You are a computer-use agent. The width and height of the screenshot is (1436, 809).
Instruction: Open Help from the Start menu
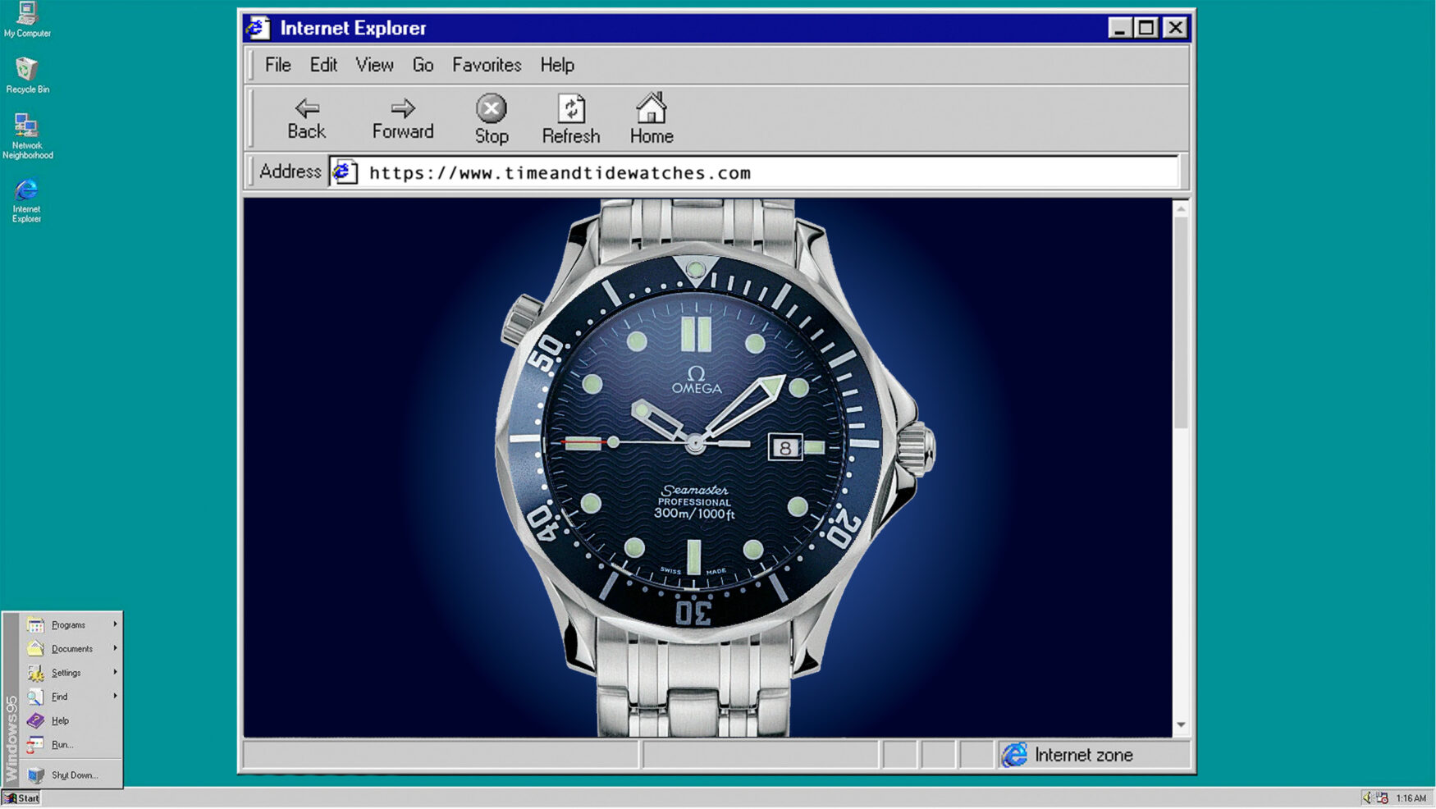click(x=71, y=720)
